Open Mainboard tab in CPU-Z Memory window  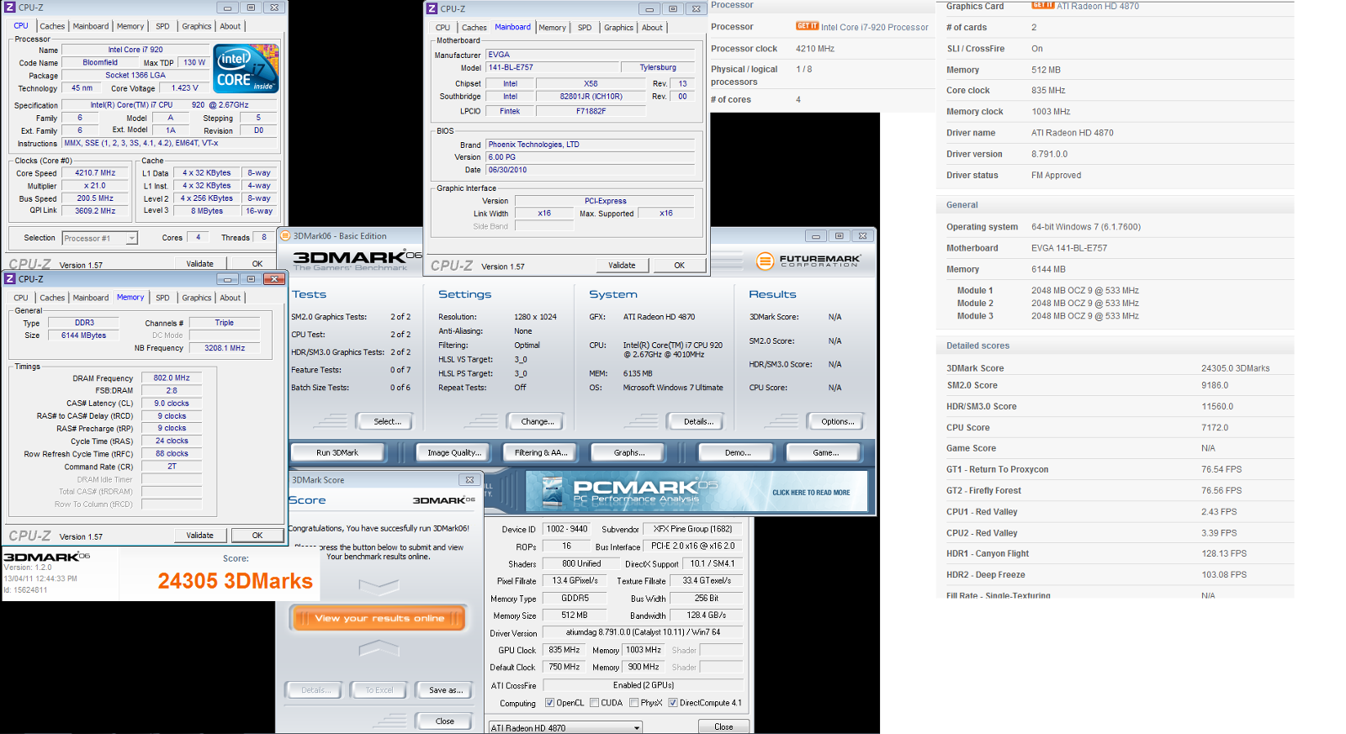click(91, 298)
